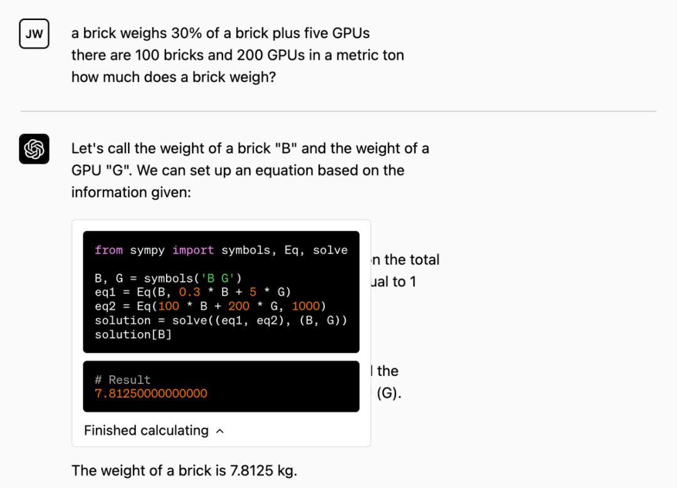Click the "a brick weighs 30%" message line
The height and width of the screenshot is (488, 677).
pos(220,33)
